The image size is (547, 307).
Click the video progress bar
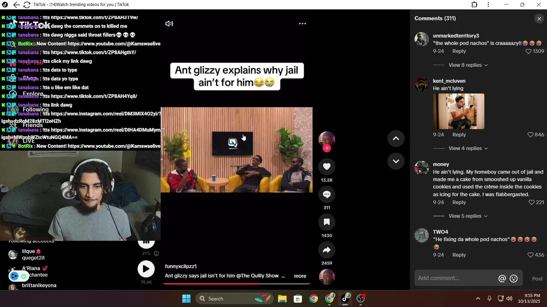(237, 283)
